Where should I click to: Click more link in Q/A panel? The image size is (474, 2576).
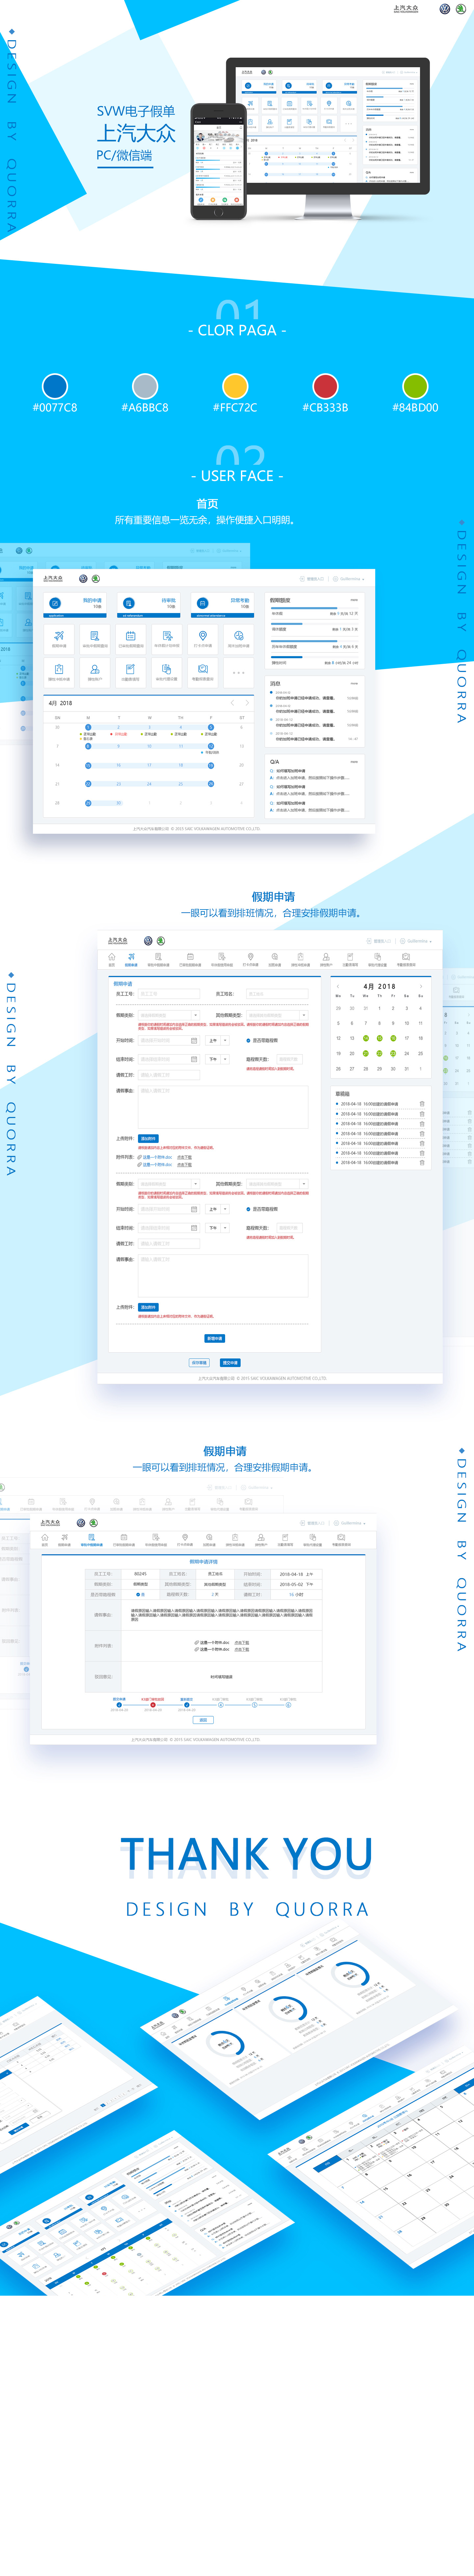tap(354, 762)
